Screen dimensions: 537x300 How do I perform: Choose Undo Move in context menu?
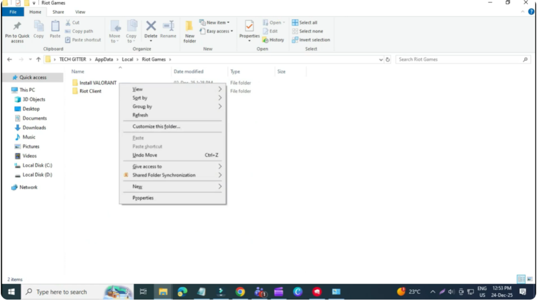coord(173,155)
